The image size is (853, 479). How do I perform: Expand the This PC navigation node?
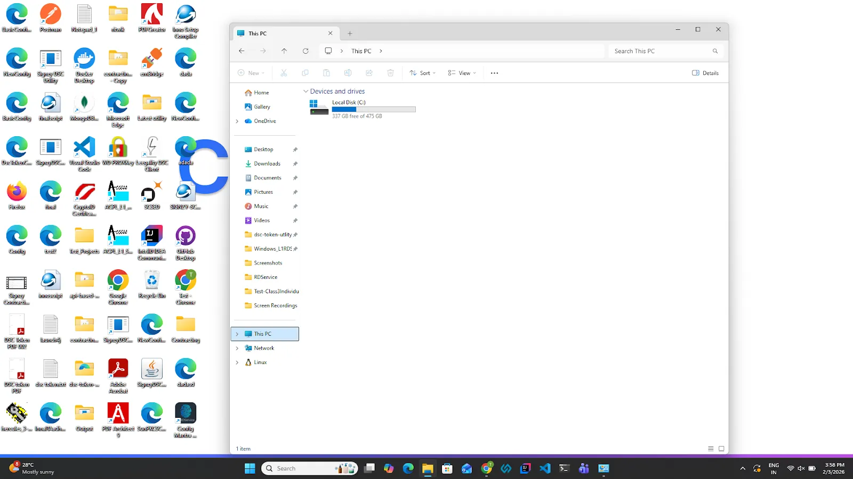pos(237,334)
